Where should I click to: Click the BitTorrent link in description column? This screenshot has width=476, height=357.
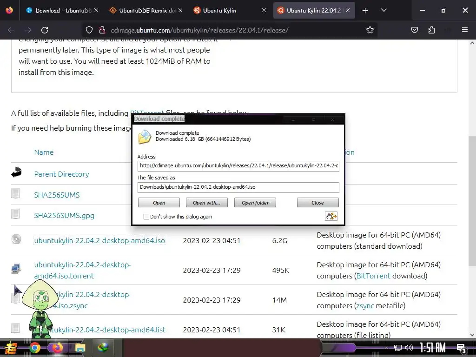(x=373, y=276)
